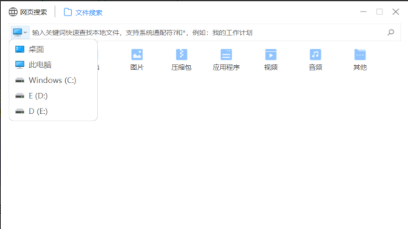Click the magnifier search icon
The image size is (408, 229).
[391, 32]
